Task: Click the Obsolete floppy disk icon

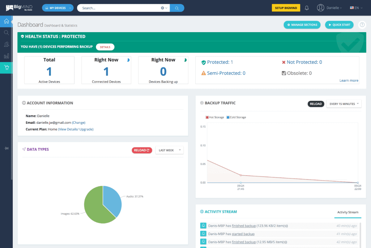Action: point(284,73)
